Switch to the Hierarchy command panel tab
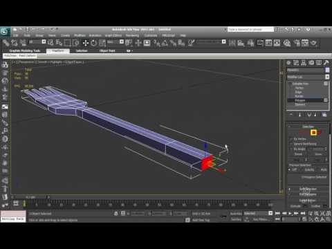The height and width of the screenshot is (249, 332). pos(304,63)
